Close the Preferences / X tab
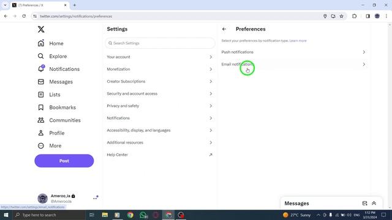Image resolution: width=392 pixels, height=220 pixels. (66, 5)
